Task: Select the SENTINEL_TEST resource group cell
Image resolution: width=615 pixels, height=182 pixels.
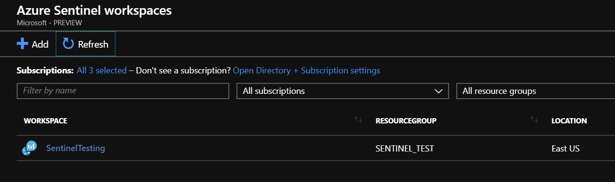Action: coord(405,149)
